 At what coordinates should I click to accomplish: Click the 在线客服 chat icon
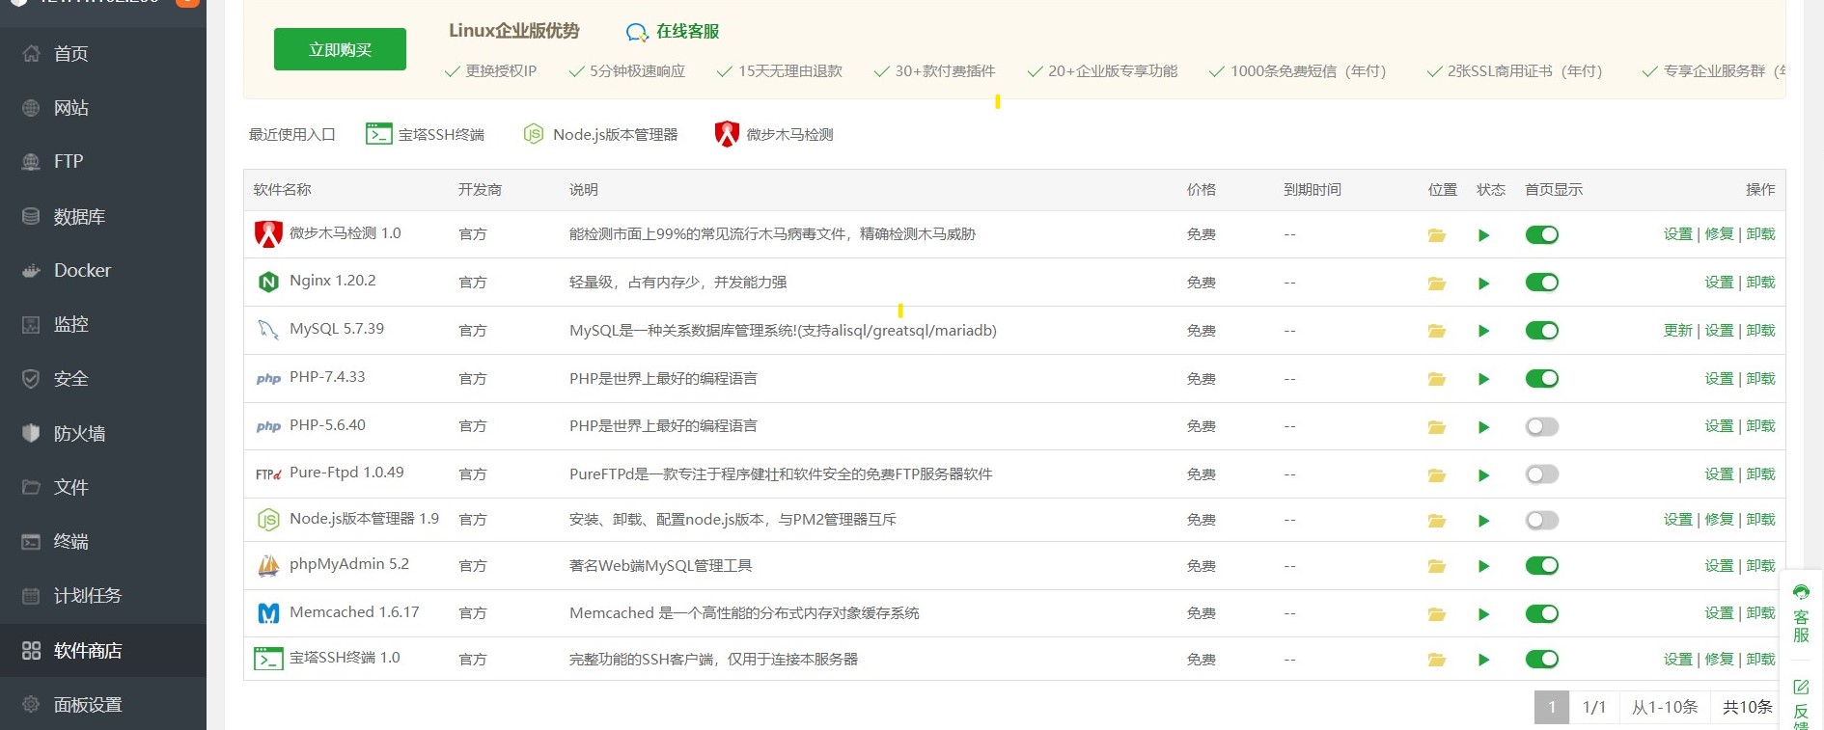pyautogui.click(x=637, y=33)
